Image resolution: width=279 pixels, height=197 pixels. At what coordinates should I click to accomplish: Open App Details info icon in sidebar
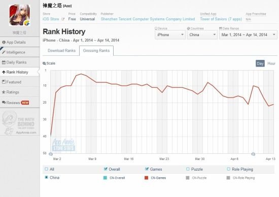(x=4, y=42)
